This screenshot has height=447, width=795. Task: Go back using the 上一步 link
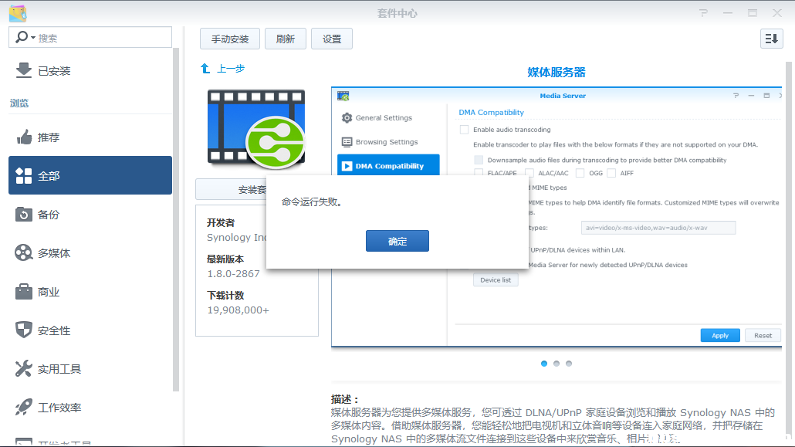(x=231, y=69)
